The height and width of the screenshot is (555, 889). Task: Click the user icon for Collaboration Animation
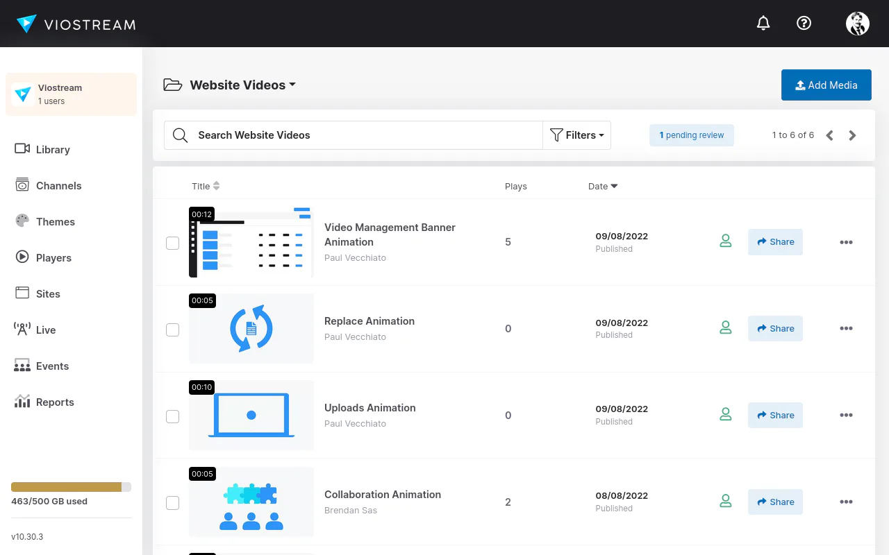click(726, 502)
